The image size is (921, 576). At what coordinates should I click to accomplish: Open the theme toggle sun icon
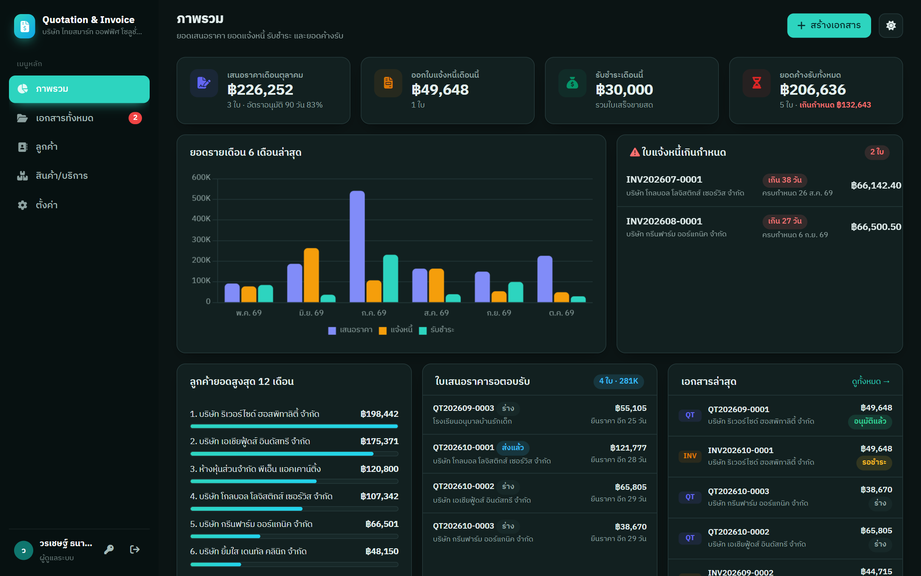[891, 26]
